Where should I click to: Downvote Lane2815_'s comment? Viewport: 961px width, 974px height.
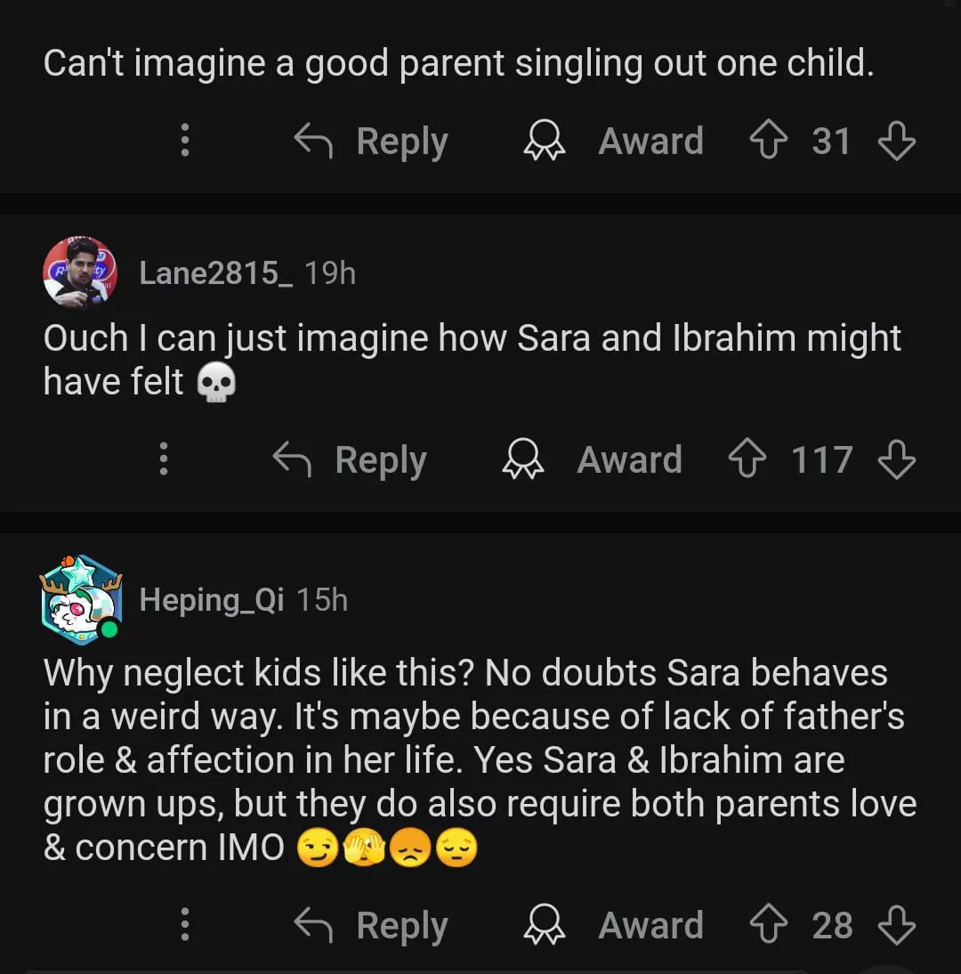896,460
